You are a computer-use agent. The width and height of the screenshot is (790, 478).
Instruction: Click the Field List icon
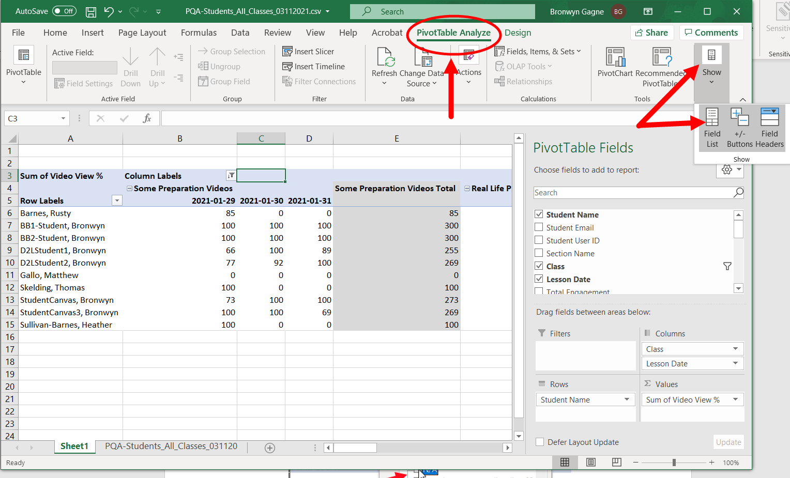point(712,118)
